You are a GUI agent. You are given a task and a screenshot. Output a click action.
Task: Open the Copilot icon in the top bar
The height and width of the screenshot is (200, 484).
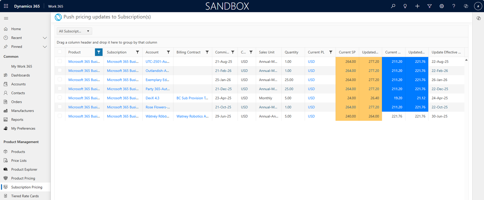click(466, 6)
